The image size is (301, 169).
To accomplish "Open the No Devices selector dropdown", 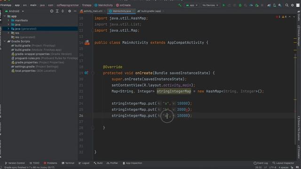I will [210, 5].
